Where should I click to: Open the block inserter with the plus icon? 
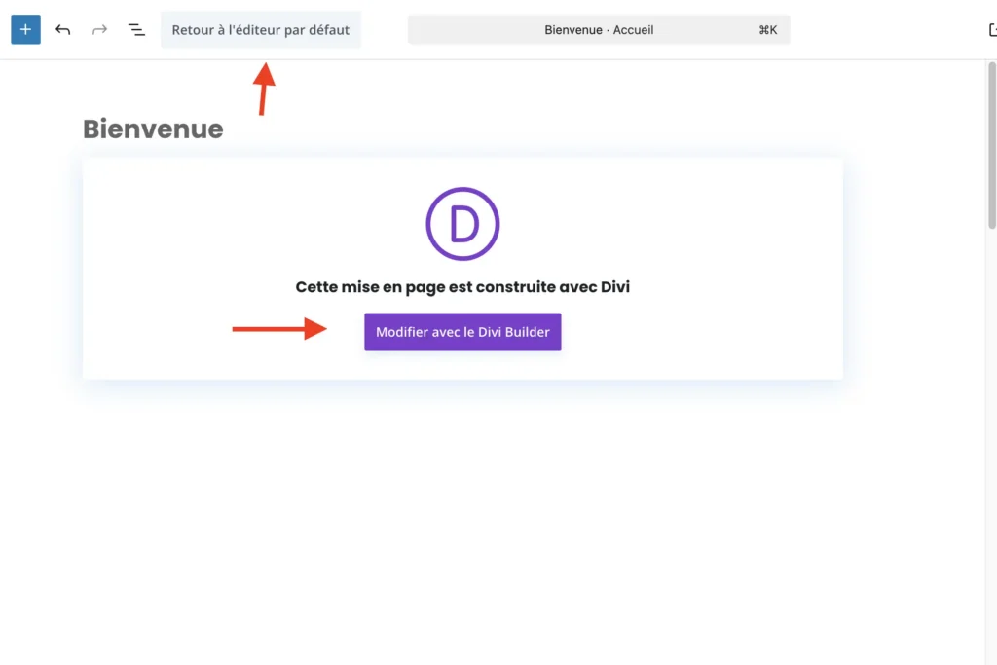[x=24, y=29]
